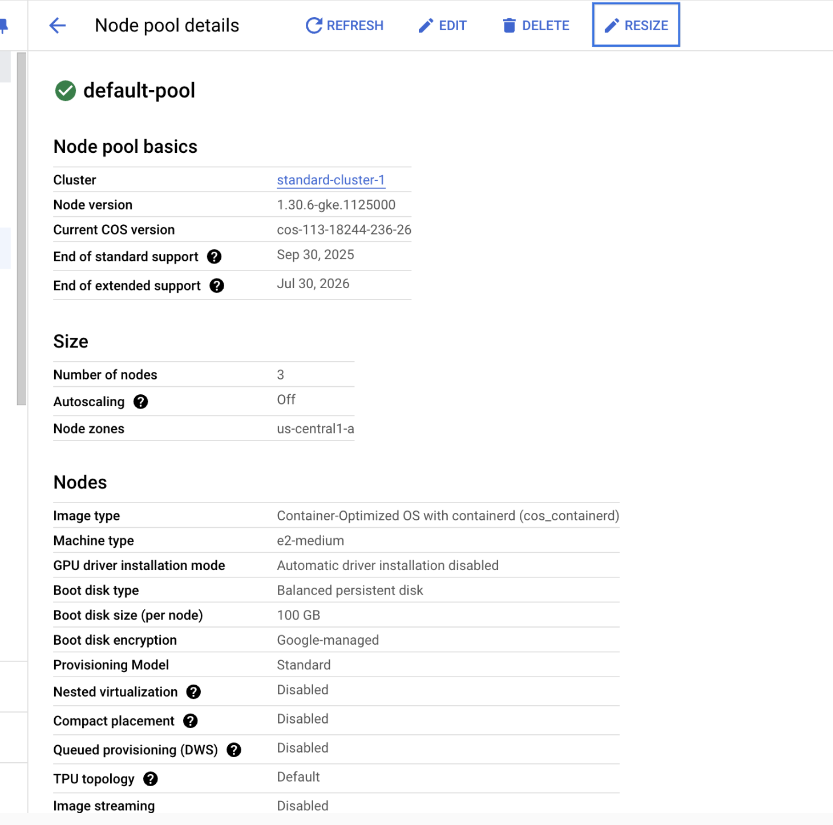Viewport: 833px width, 825px height.
Task: Click help icon next to Queued provisioning (DWS)
Action: (x=234, y=750)
